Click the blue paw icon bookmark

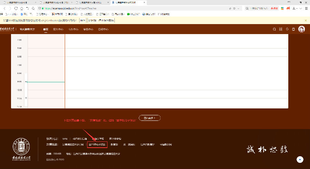point(22,14)
